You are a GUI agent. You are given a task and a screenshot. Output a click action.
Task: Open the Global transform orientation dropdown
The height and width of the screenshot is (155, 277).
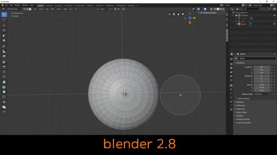pyautogui.click(x=102, y=9)
